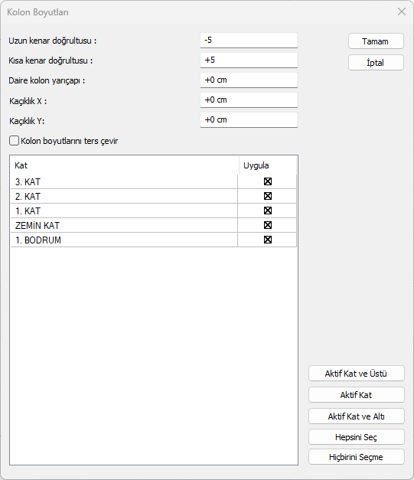Click the Tamam button

click(x=376, y=41)
